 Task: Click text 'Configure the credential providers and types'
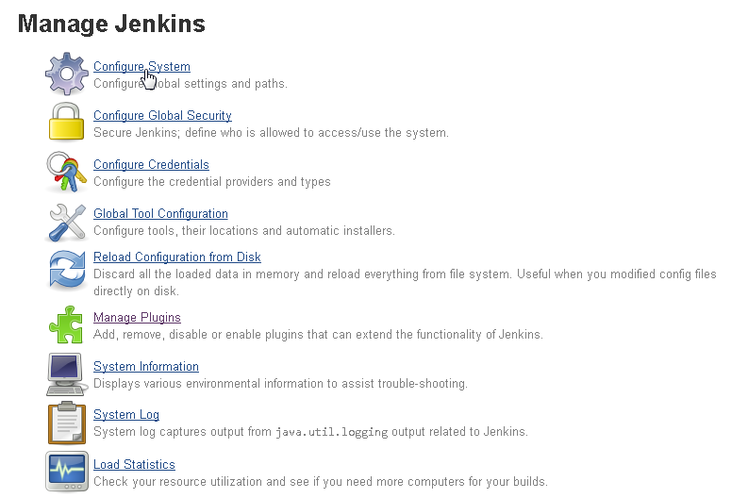tap(212, 182)
